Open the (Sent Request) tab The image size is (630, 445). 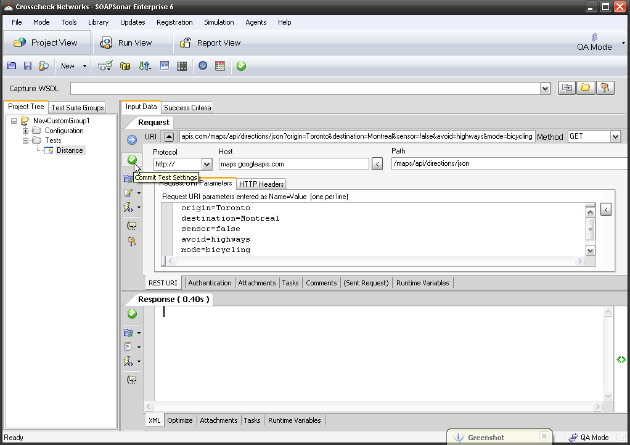tap(366, 283)
